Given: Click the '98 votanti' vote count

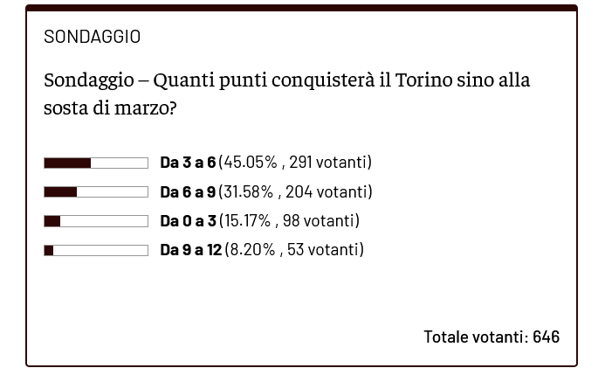Looking at the screenshot, I should pyautogui.click(x=326, y=221).
